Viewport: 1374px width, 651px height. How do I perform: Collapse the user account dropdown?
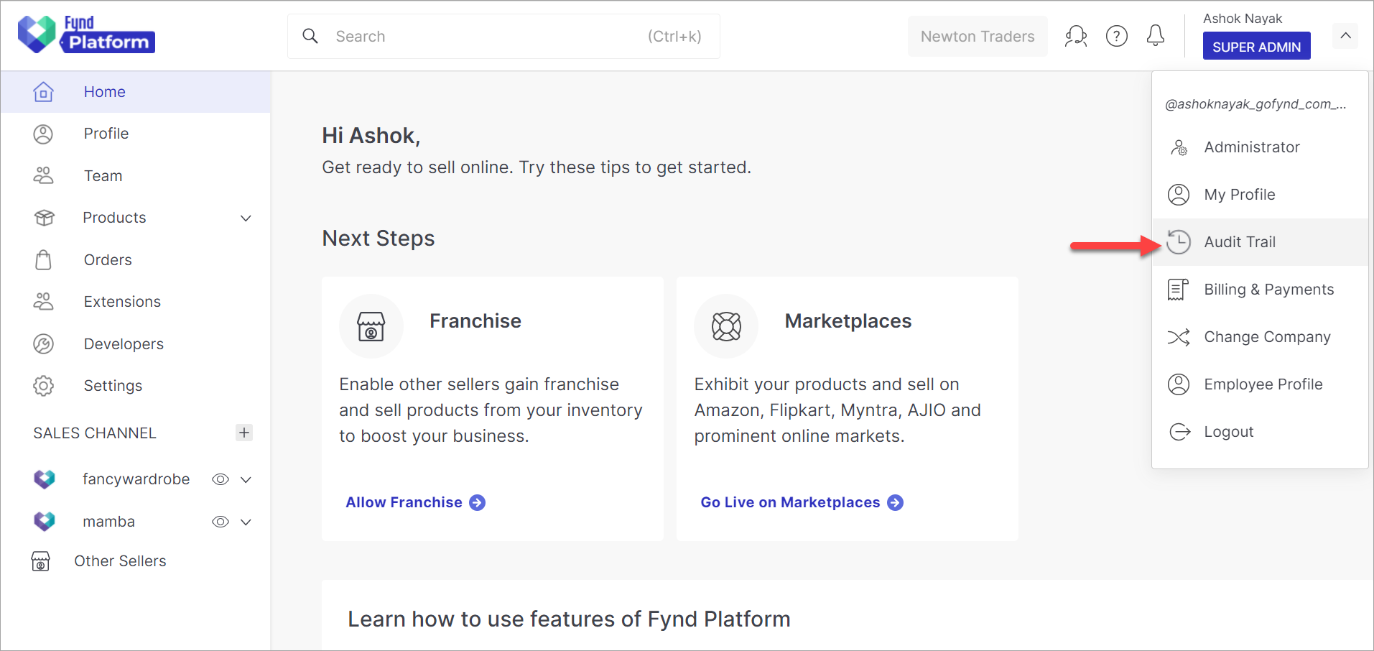pyautogui.click(x=1345, y=36)
